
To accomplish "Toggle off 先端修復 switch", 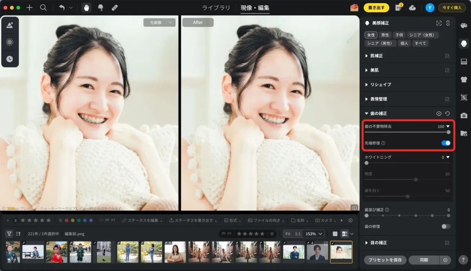I will (x=446, y=143).
